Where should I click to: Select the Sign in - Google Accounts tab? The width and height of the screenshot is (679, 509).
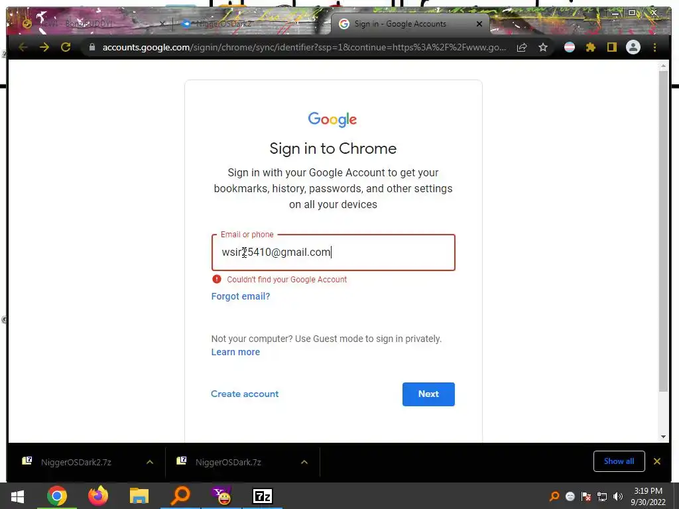pos(410,23)
